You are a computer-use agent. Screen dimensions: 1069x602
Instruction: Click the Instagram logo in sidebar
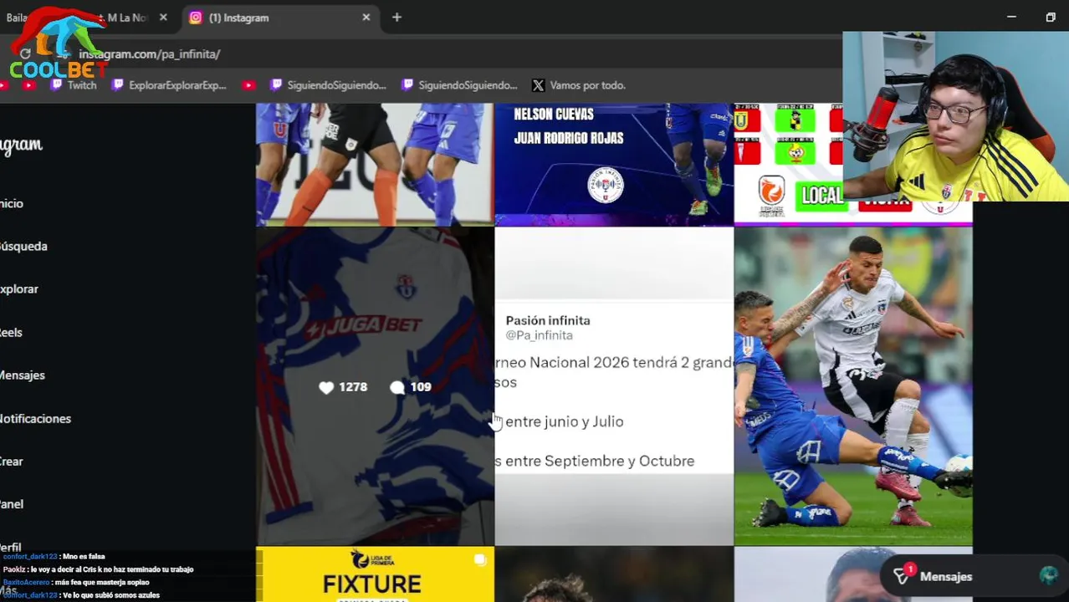[21, 145]
